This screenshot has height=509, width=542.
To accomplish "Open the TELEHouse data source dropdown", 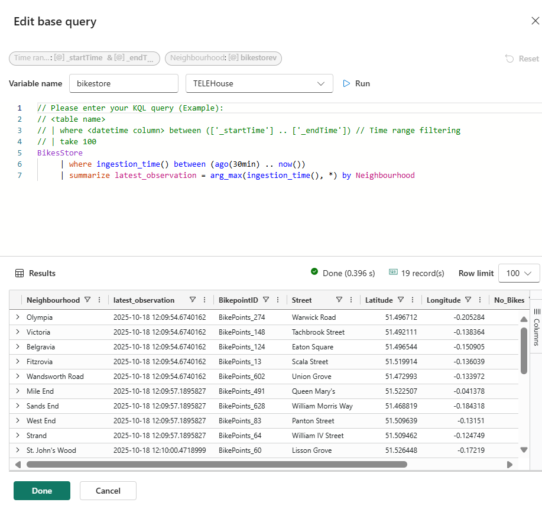I will click(x=259, y=84).
